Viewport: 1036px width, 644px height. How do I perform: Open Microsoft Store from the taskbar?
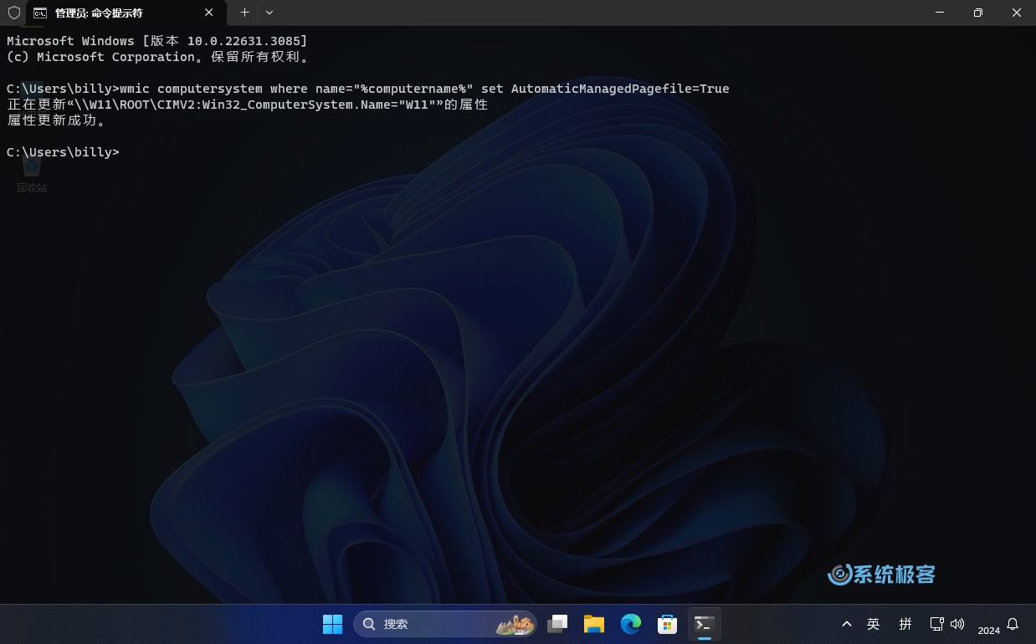pyautogui.click(x=667, y=624)
